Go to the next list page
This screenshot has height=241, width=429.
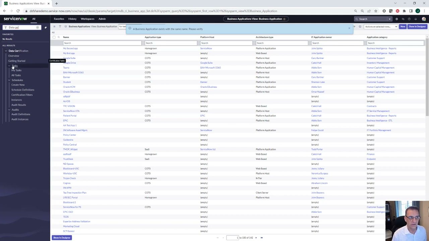tap(256, 238)
